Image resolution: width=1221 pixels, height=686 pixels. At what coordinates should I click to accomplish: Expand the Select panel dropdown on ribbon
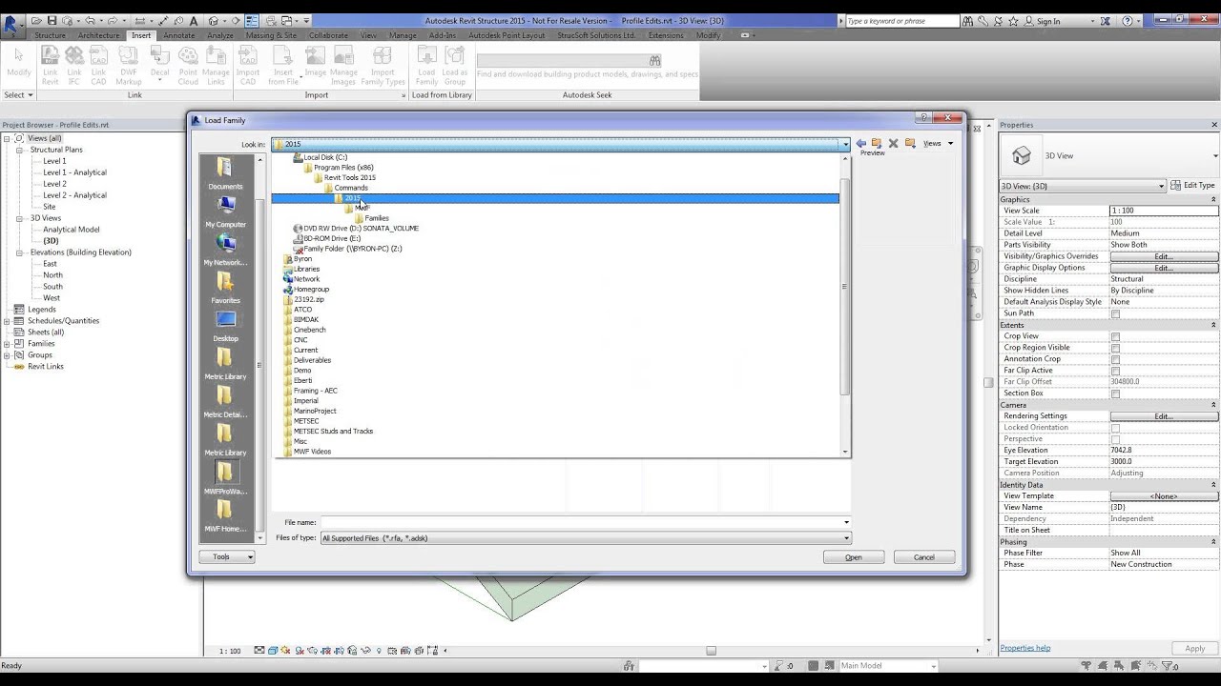tap(19, 95)
